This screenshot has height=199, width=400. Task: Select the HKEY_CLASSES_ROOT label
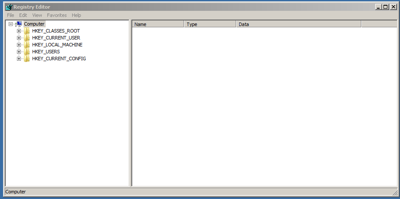point(56,31)
